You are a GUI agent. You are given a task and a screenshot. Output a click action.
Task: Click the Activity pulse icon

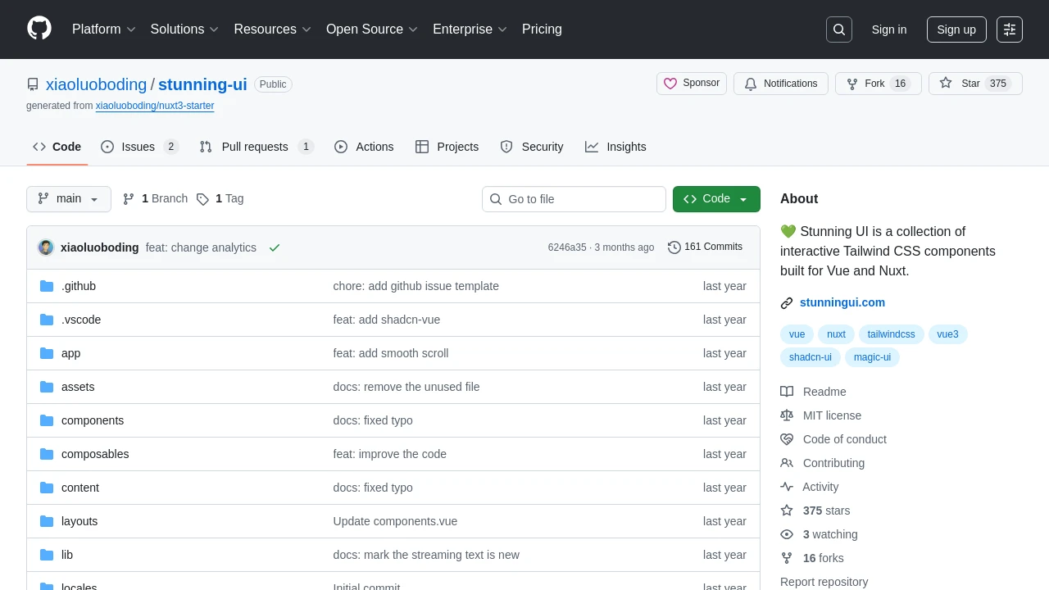point(787,487)
